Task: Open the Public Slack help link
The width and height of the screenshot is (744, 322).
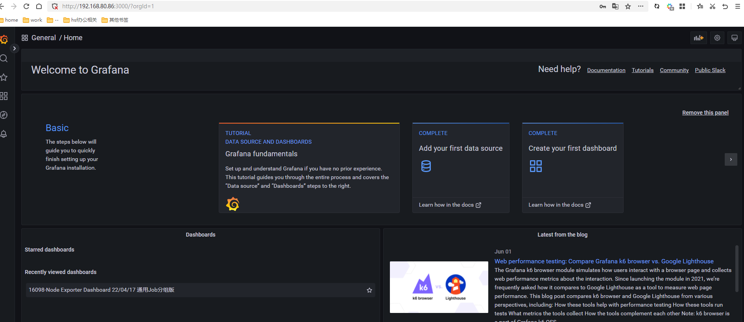Action: point(710,70)
